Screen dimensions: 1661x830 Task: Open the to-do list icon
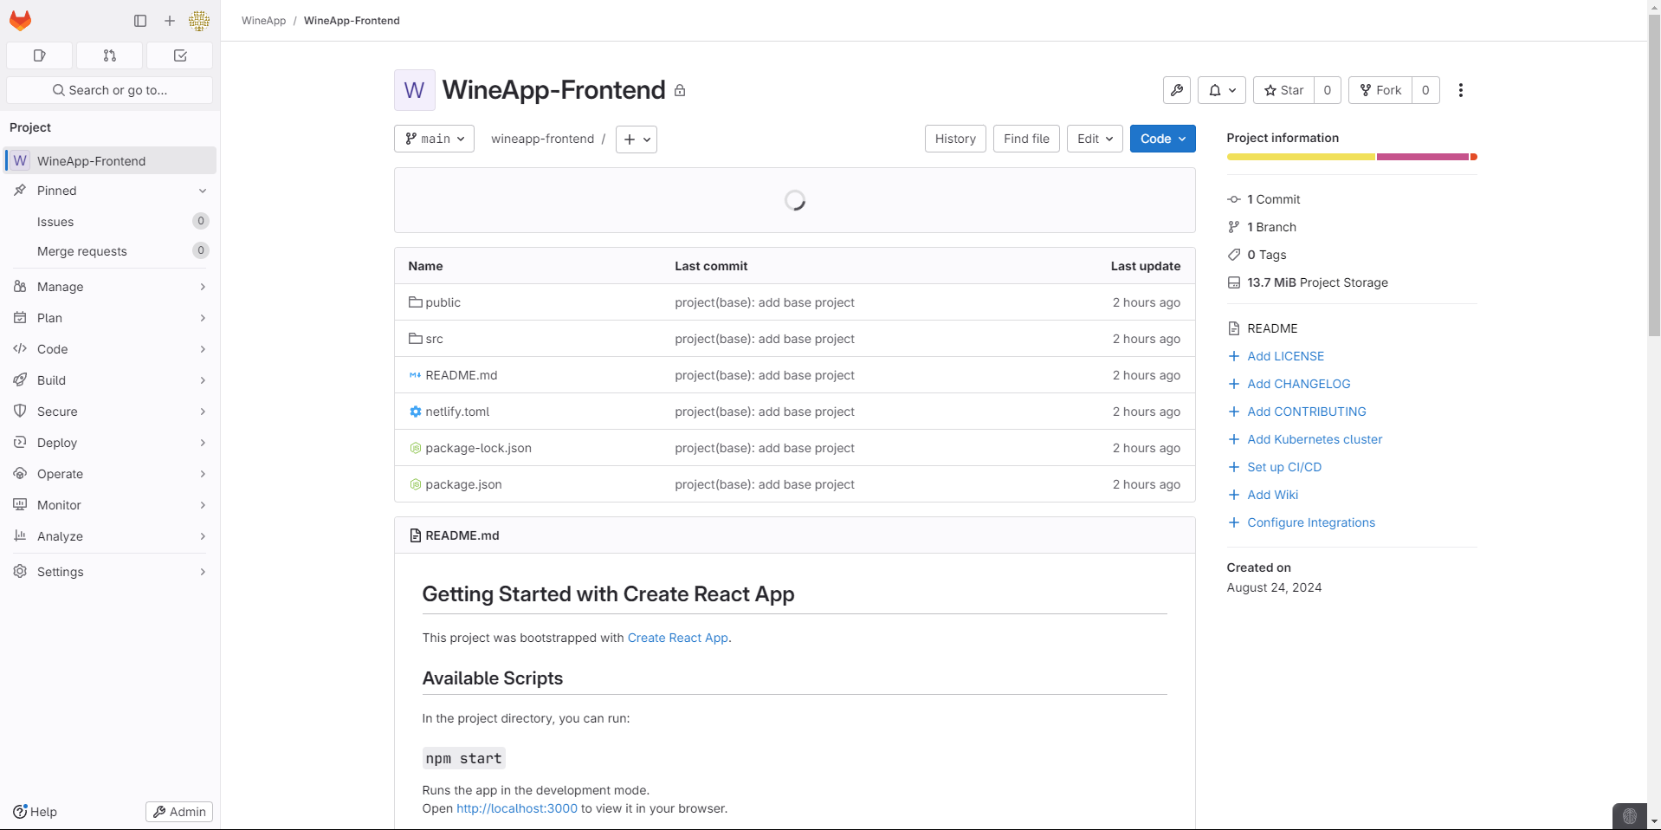(180, 55)
